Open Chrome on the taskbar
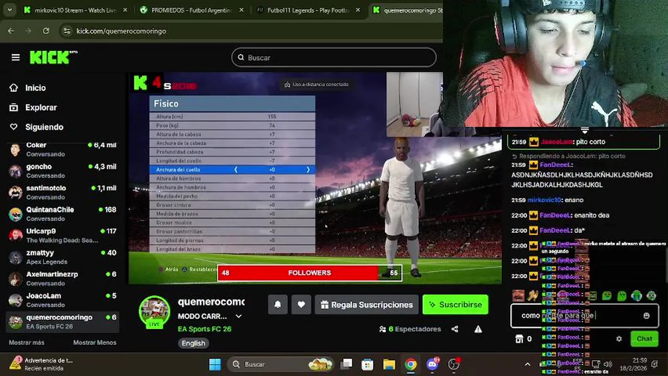Screen dimensions: 668x376 [x=410, y=364]
